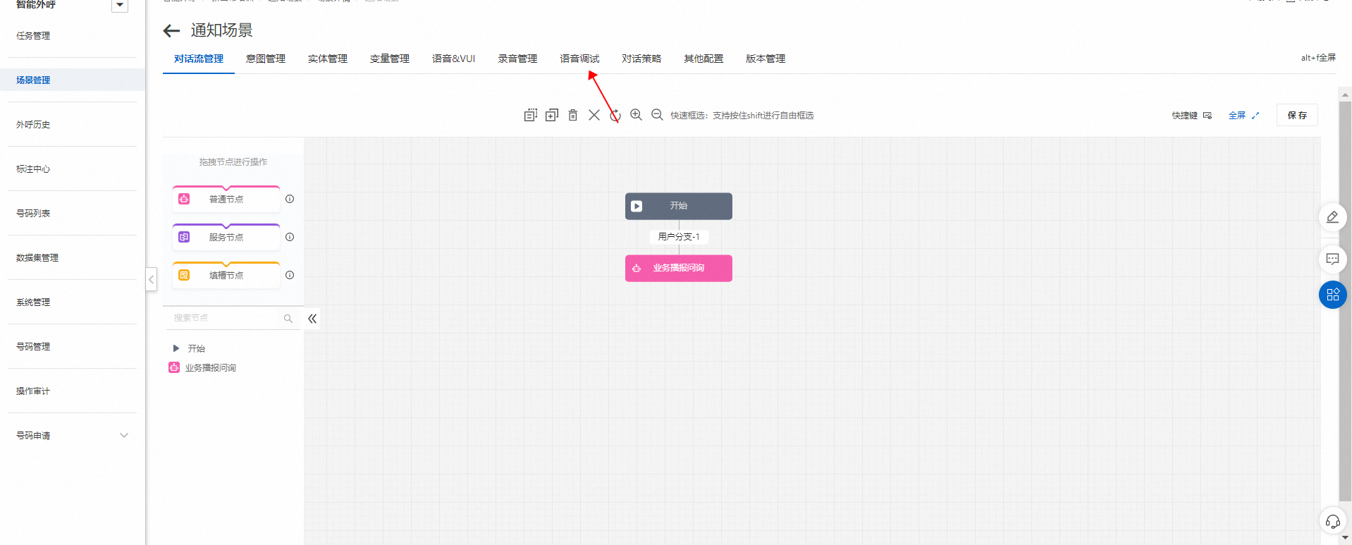
Task: Switch to the 对话策略 tab
Action: coord(641,59)
